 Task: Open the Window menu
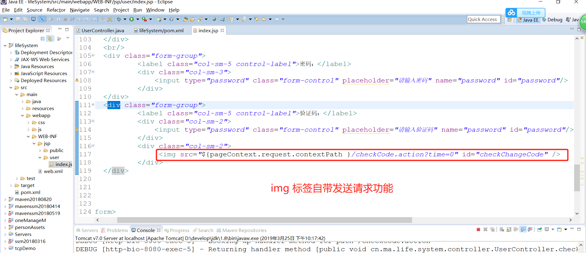pyautogui.click(x=155, y=10)
